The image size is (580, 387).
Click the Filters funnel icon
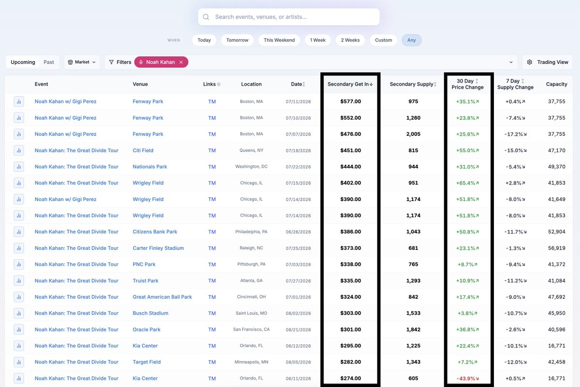(112, 62)
